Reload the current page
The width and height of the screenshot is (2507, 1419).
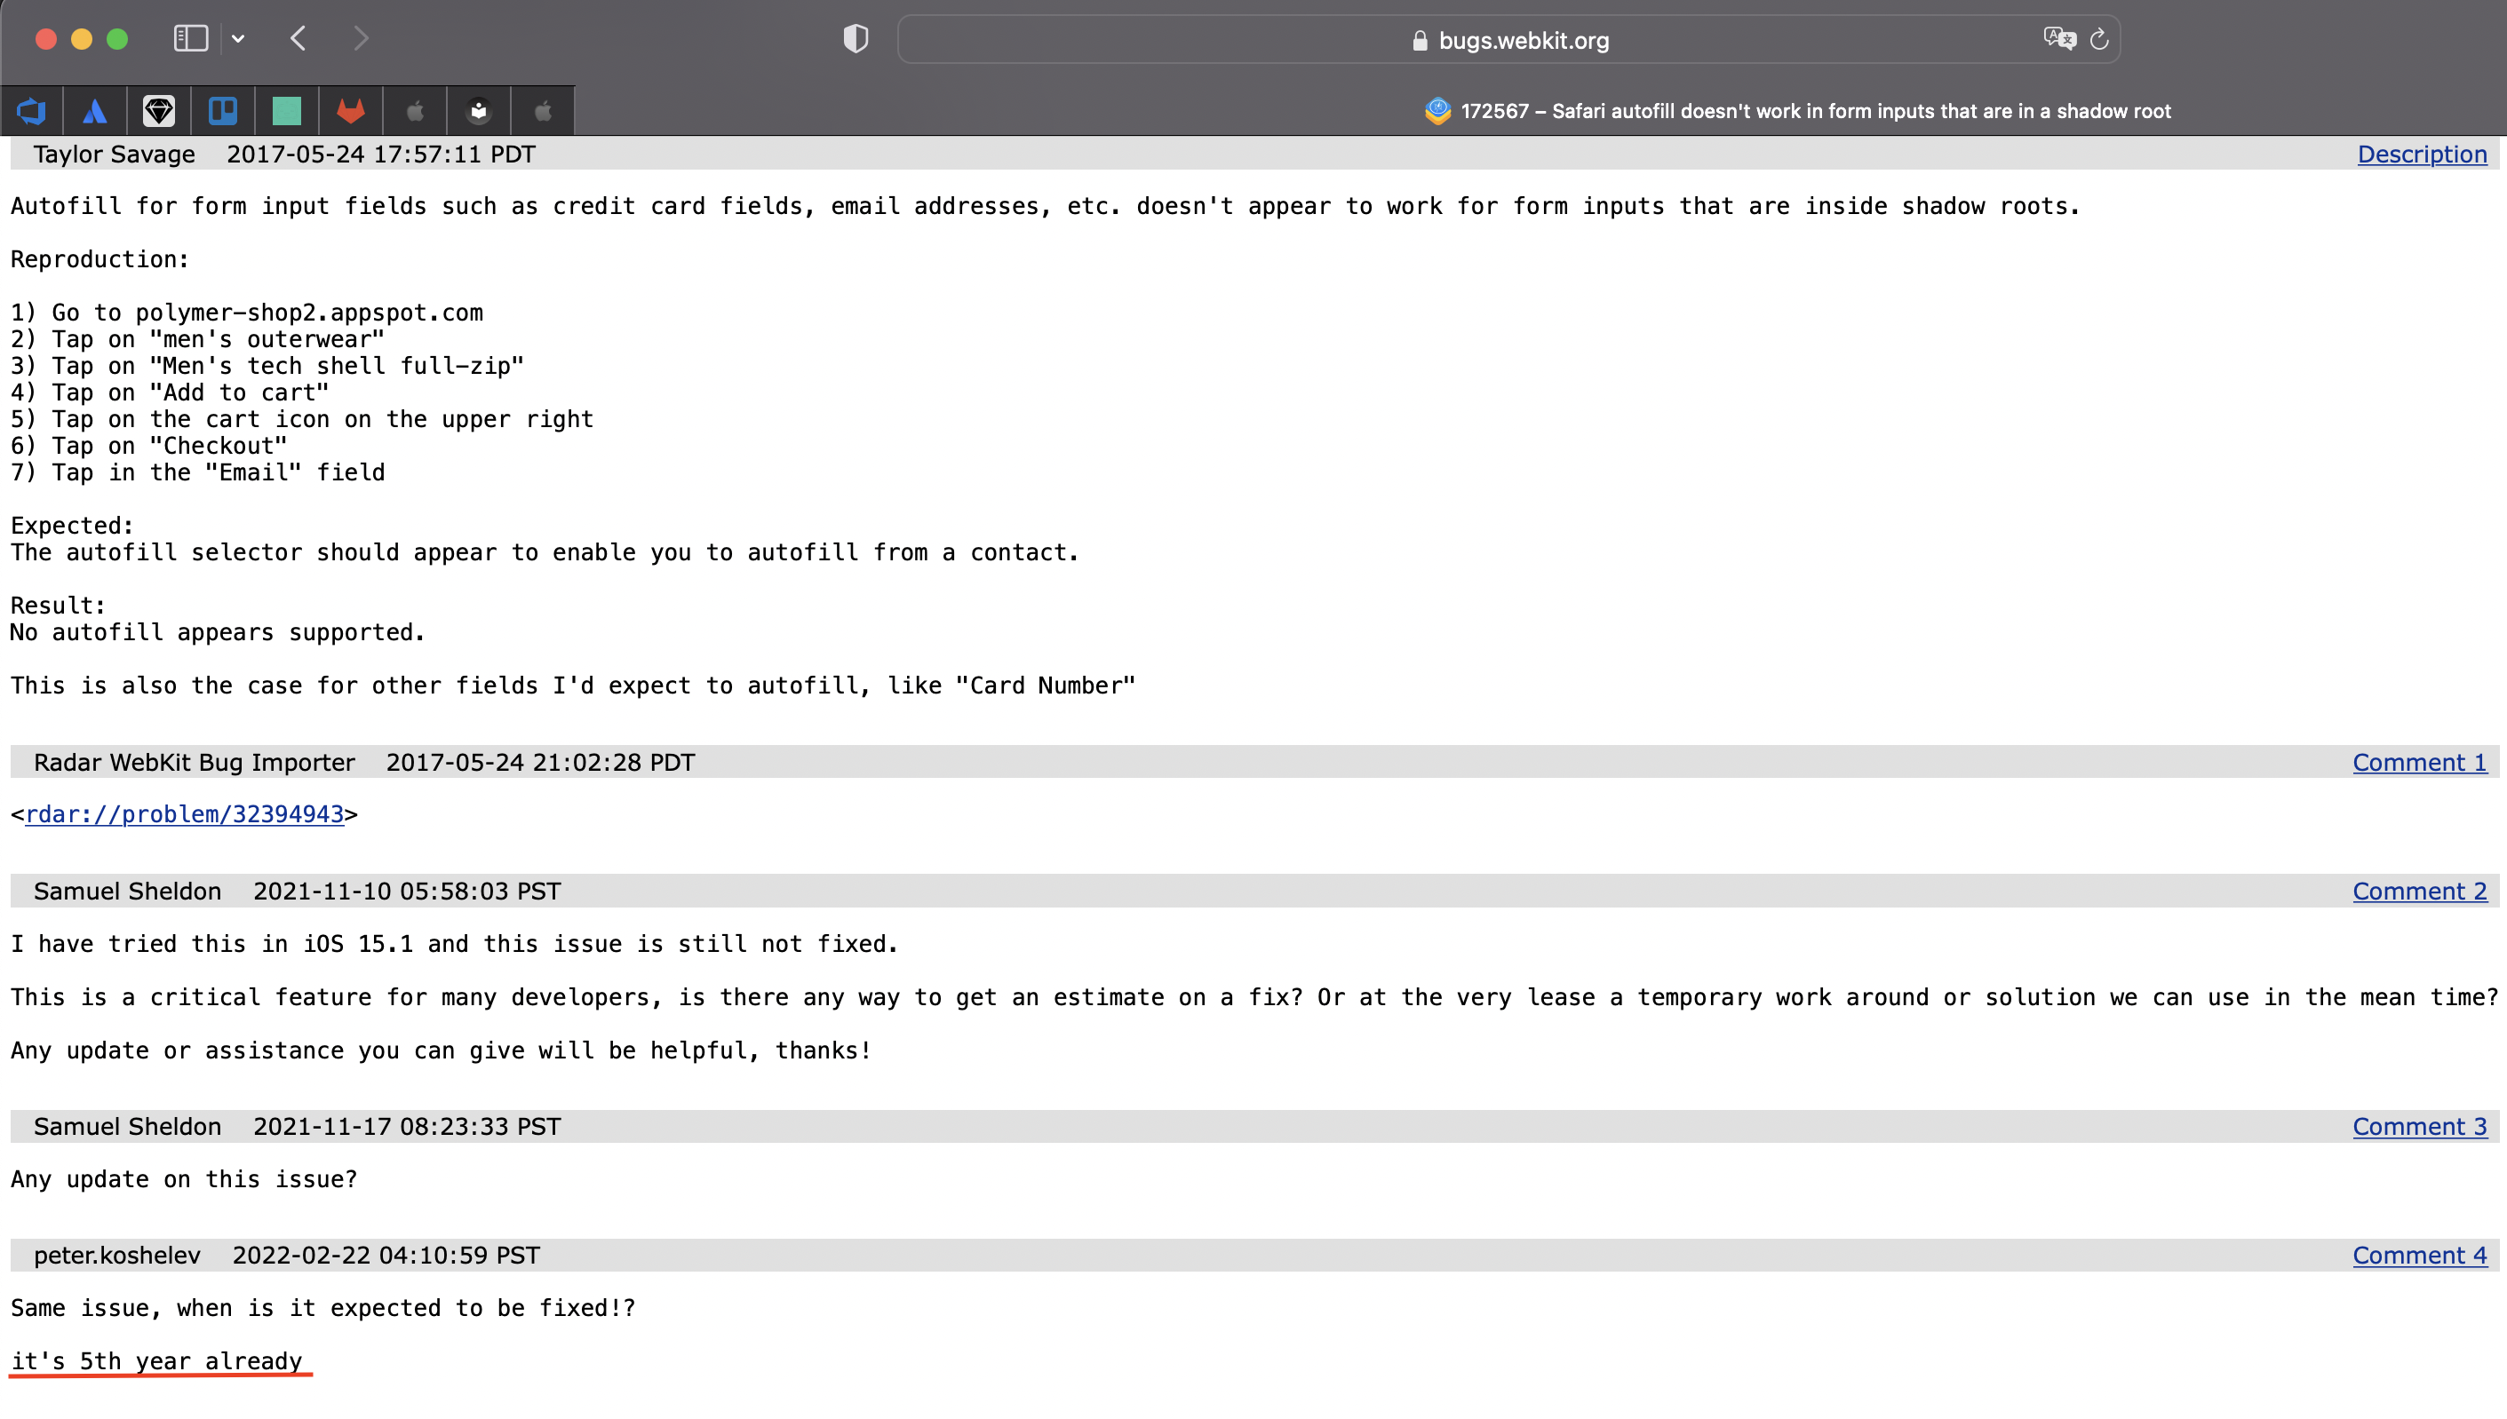(x=2098, y=39)
